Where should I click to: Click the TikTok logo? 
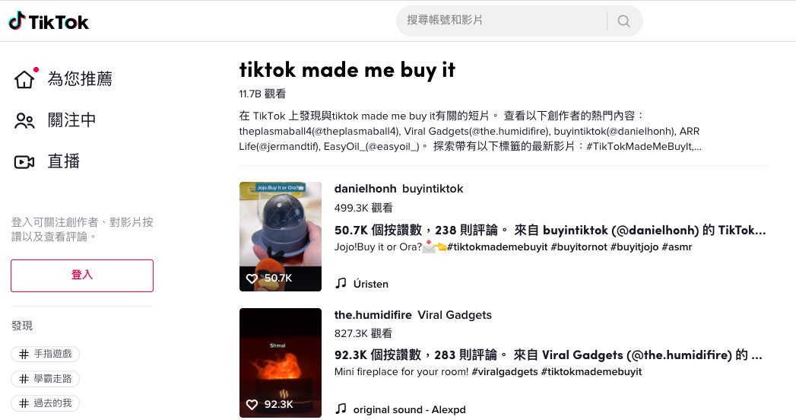tap(49, 21)
